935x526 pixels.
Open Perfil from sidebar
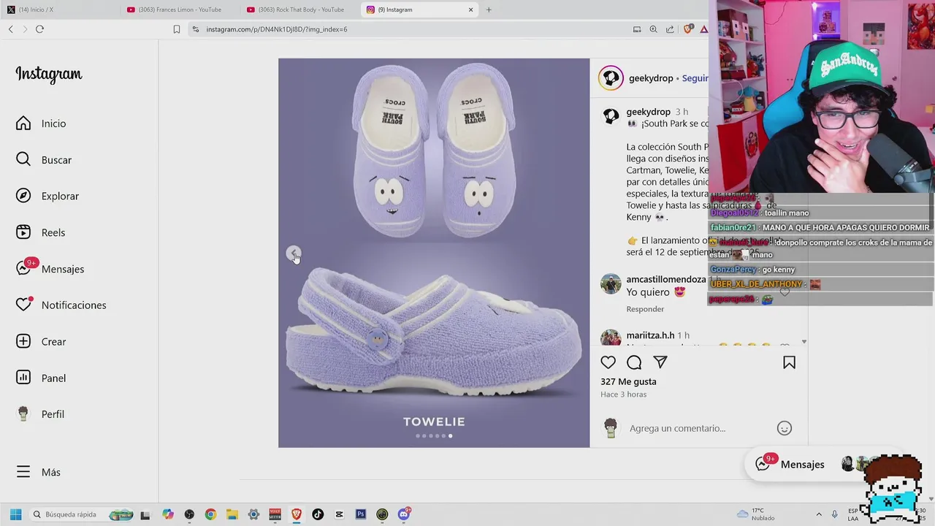point(40,413)
